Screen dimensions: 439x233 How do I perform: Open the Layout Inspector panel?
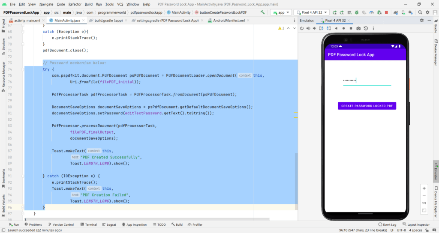(416, 224)
